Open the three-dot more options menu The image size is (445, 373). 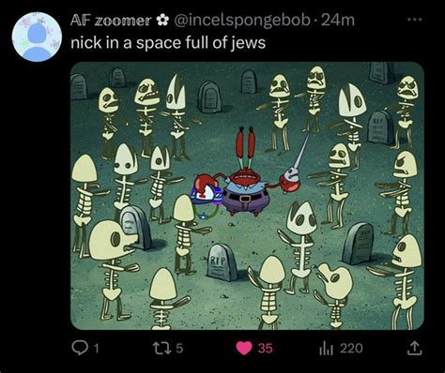click(415, 20)
